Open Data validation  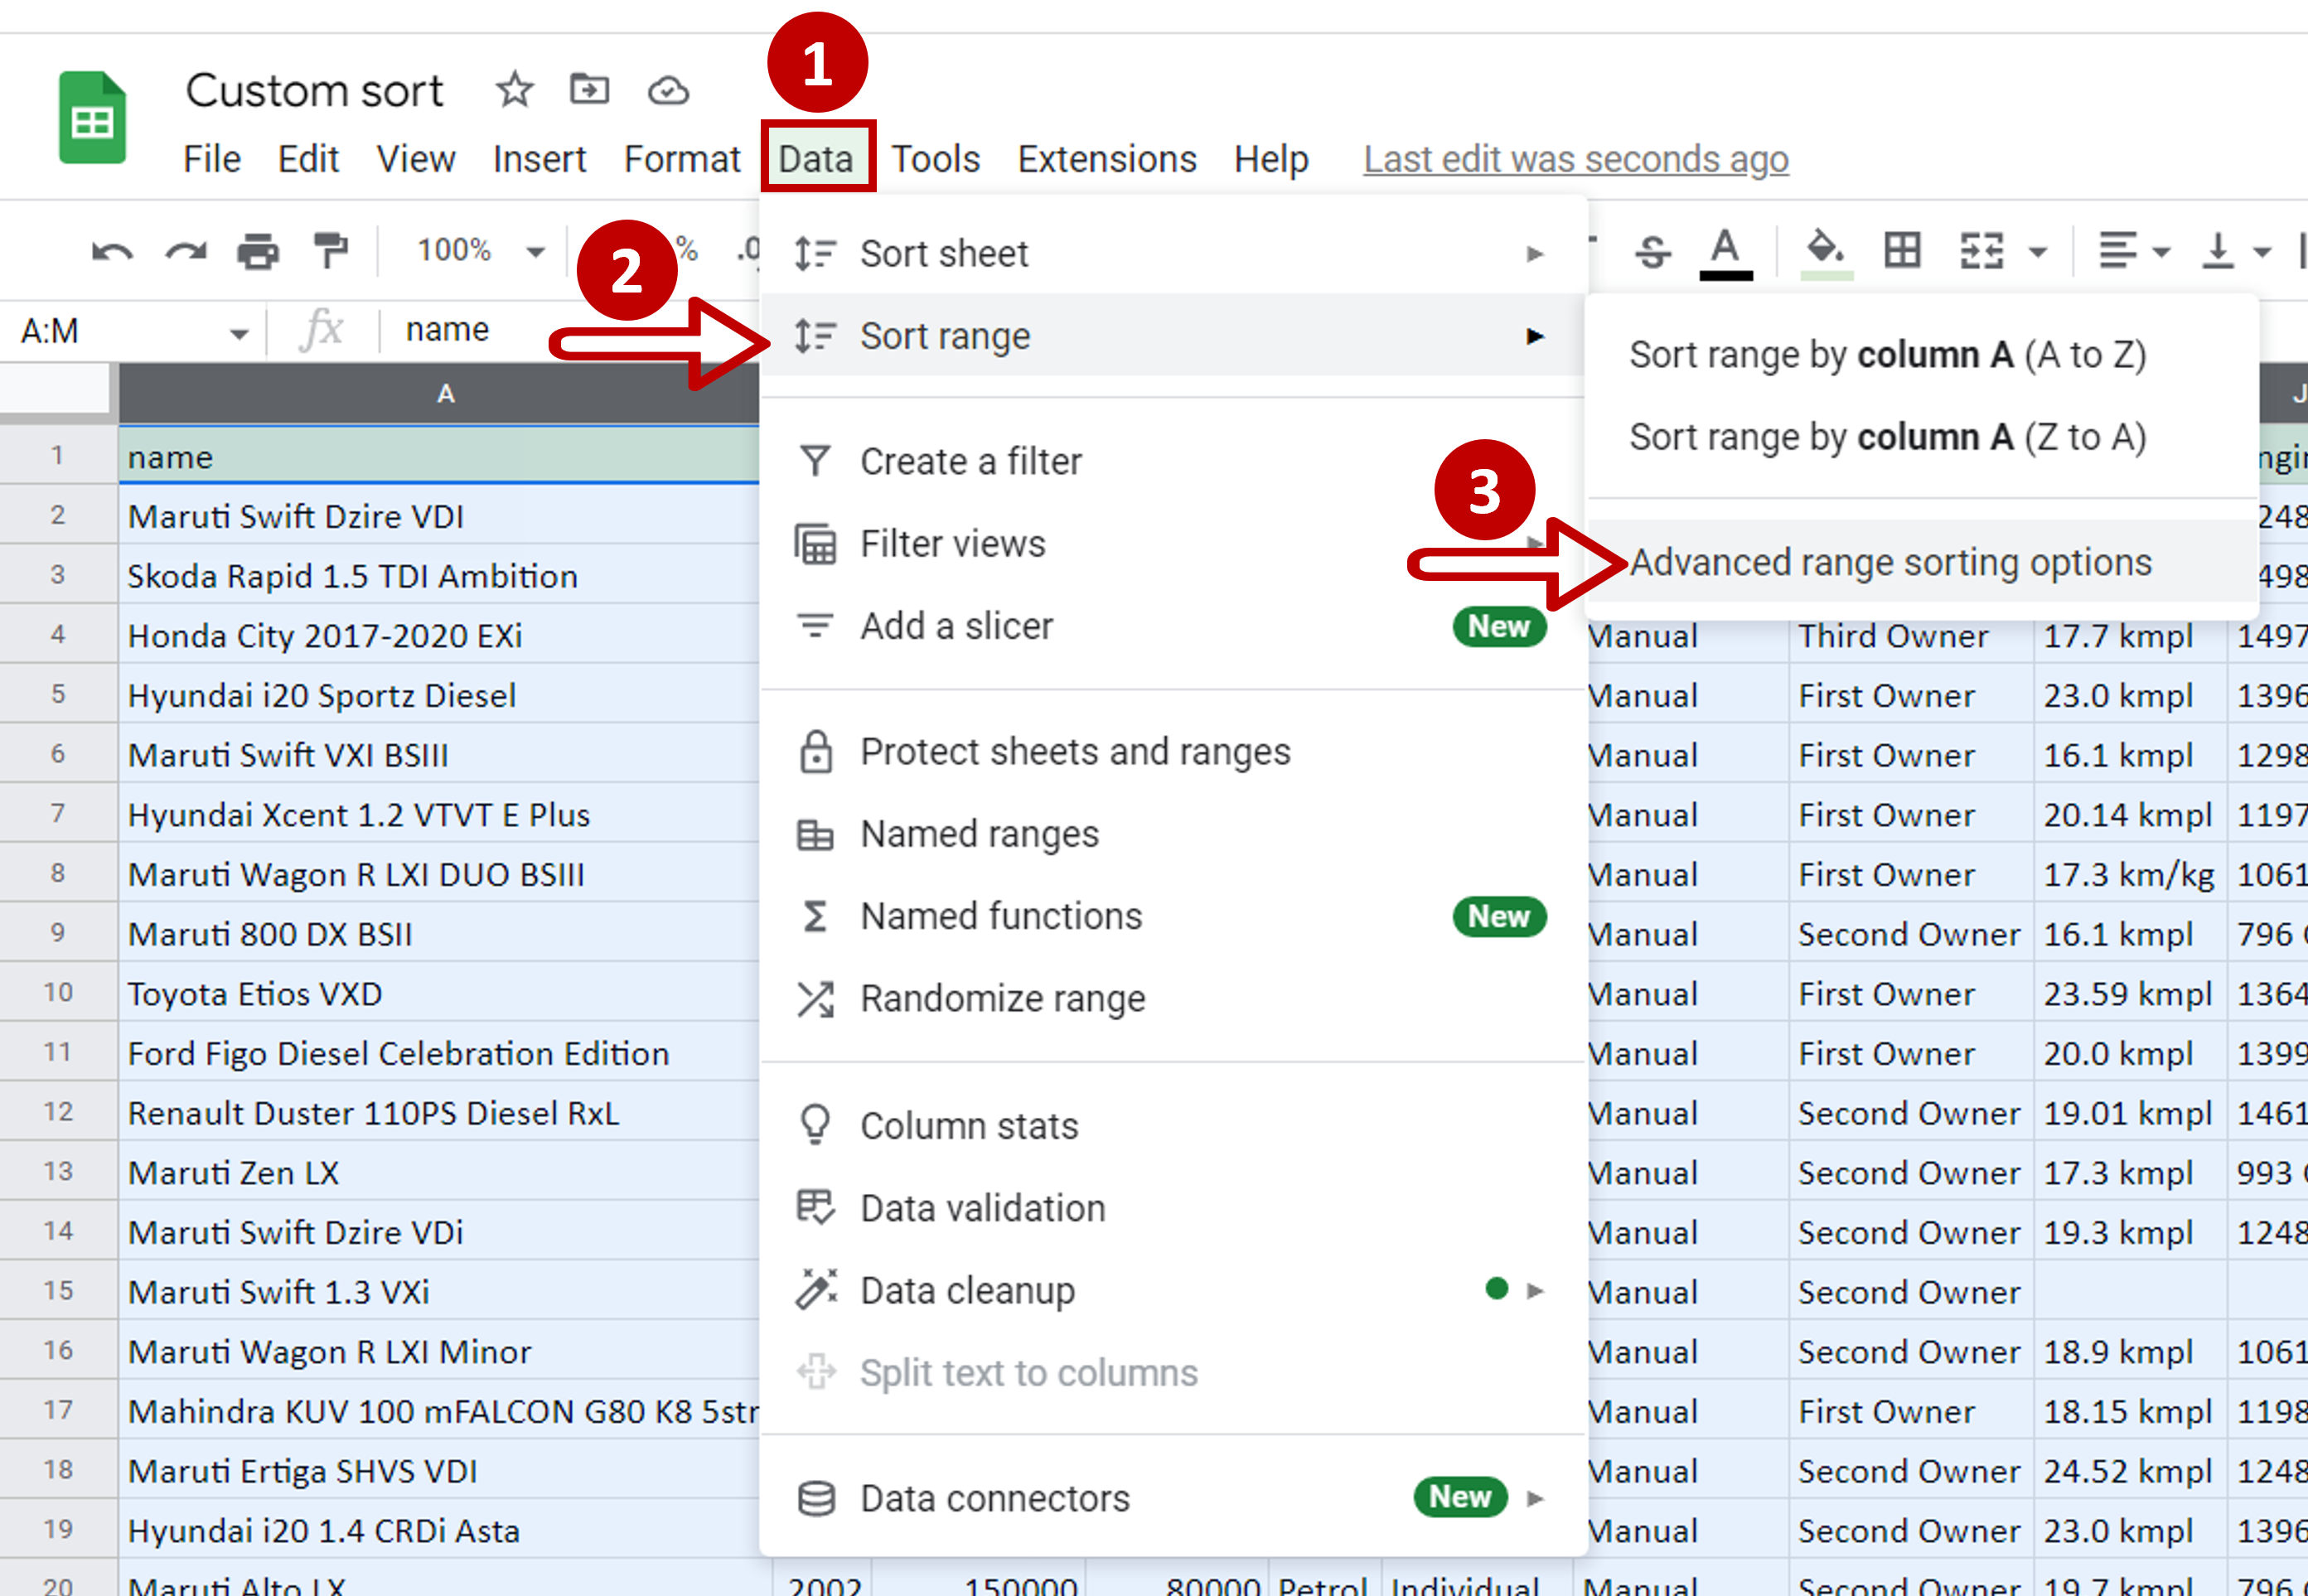tap(1173, 1208)
